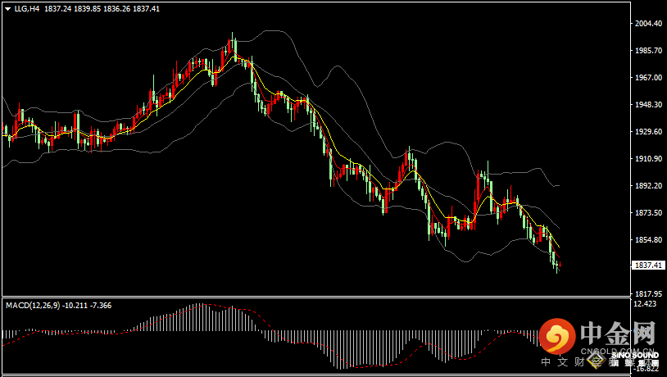Click the 1929.60 price axis label

pyautogui.click(x=649, y=131)
